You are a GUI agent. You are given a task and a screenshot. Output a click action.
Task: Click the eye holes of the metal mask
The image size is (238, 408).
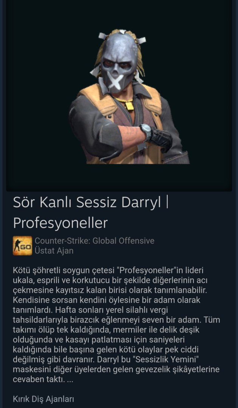tap(119, 65)
